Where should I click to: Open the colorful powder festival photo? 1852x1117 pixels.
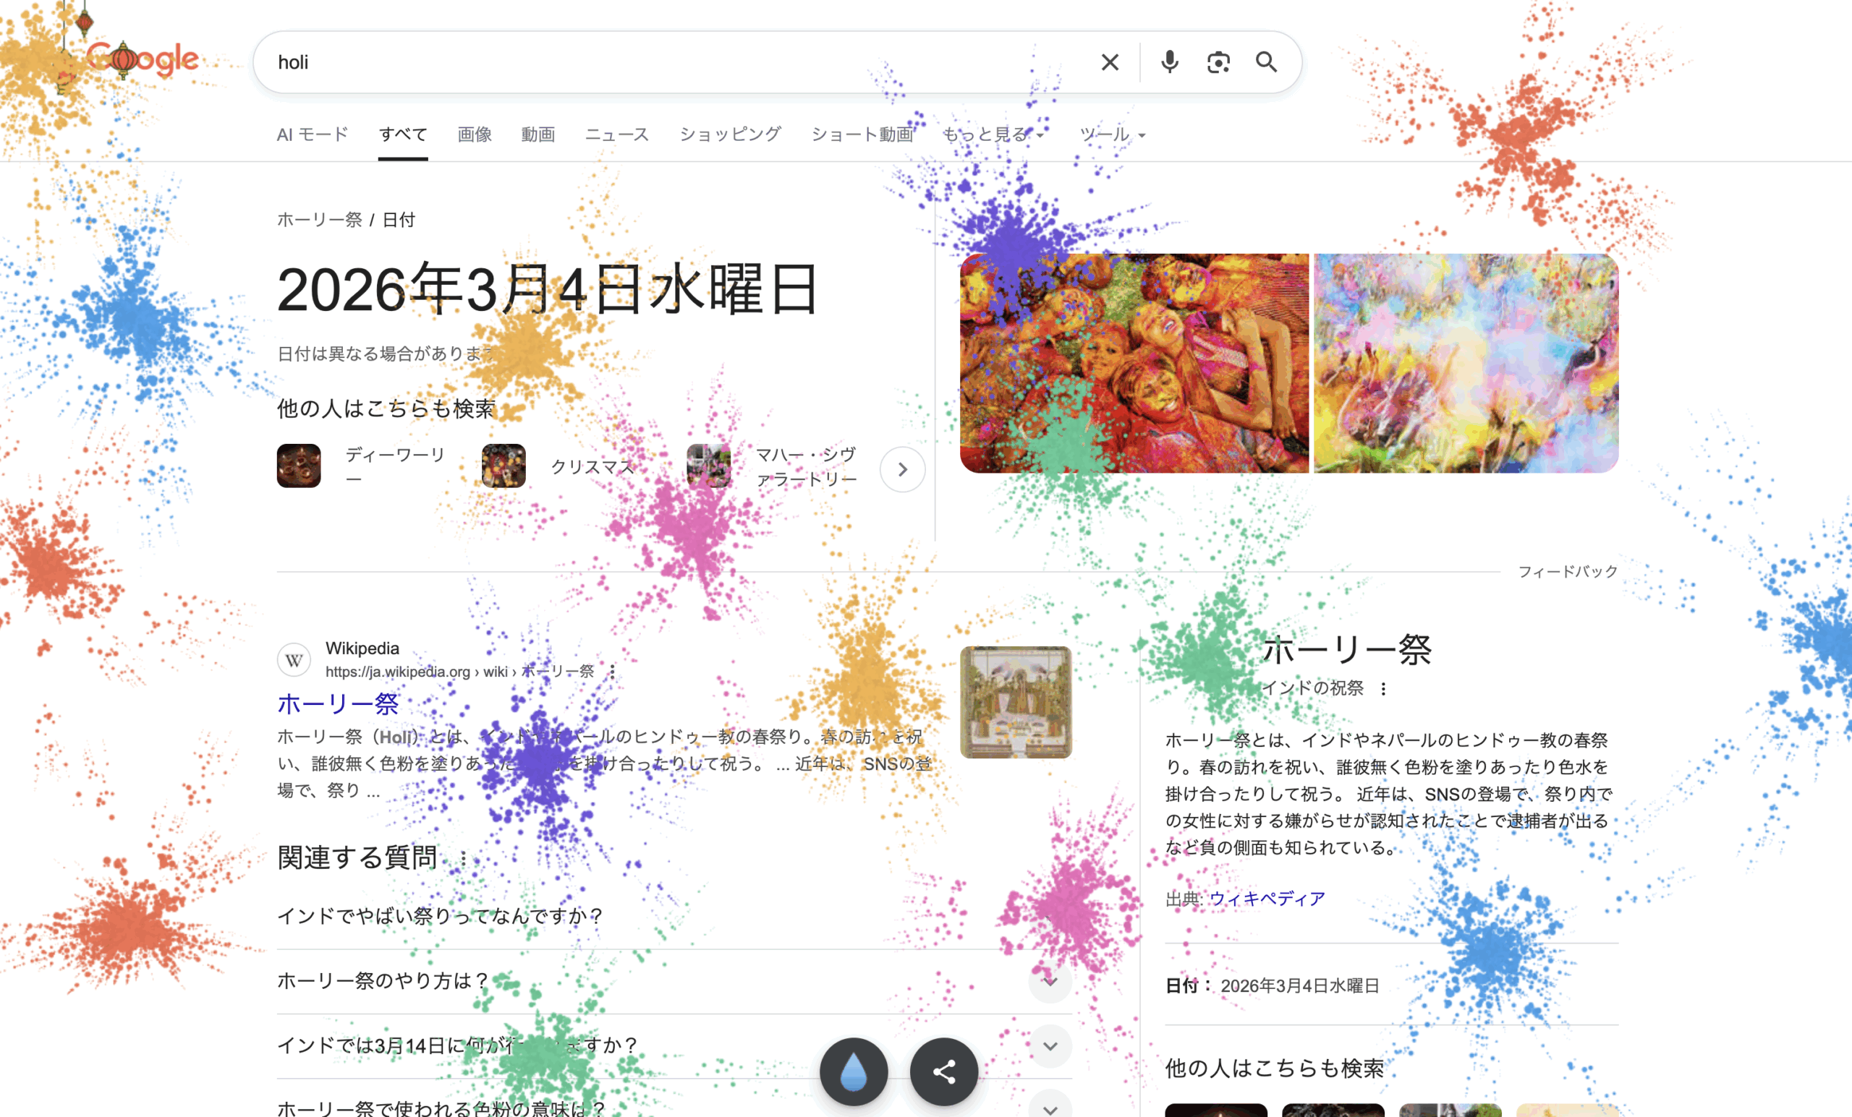pos(1466,363)
